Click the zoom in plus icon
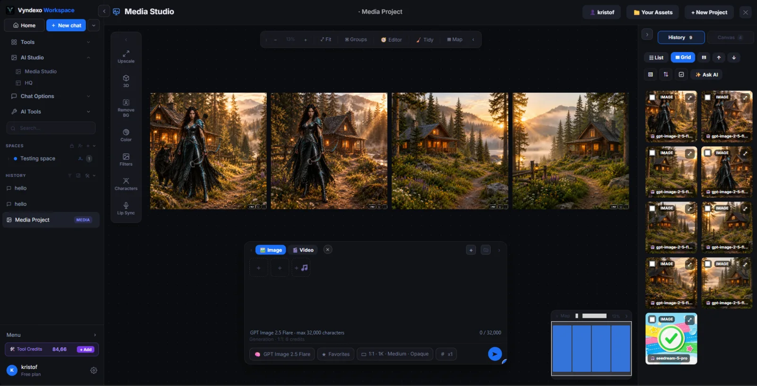The width and height of the screenshot is (757, 386). coord(306,40)
